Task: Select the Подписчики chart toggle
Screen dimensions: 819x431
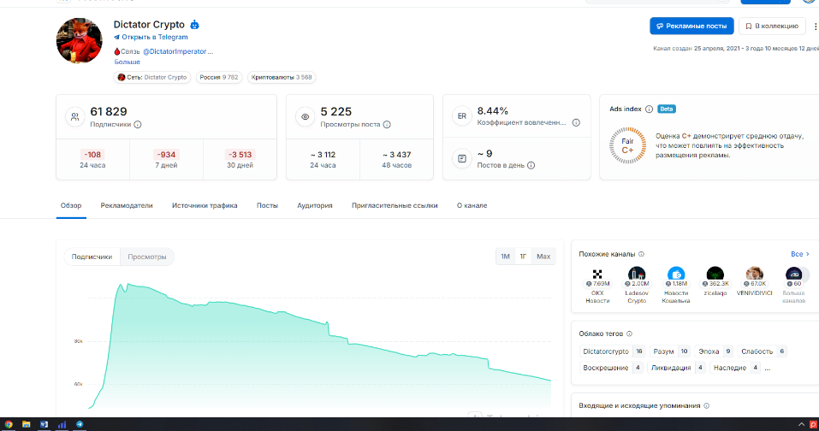Action: tap(92, 257)
